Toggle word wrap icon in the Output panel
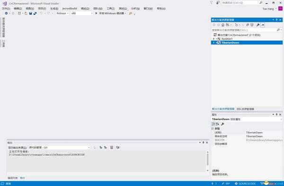Image resolution: width=284 pixels, height=186 pixels. coord(117,148)
